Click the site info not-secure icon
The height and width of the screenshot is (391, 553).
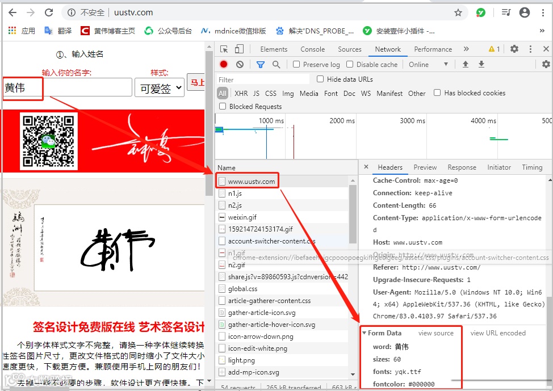71,12
